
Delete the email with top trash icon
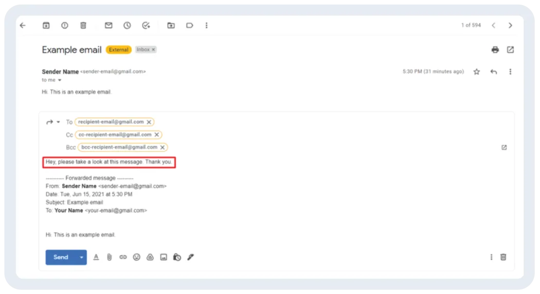(x=83, y=26)
